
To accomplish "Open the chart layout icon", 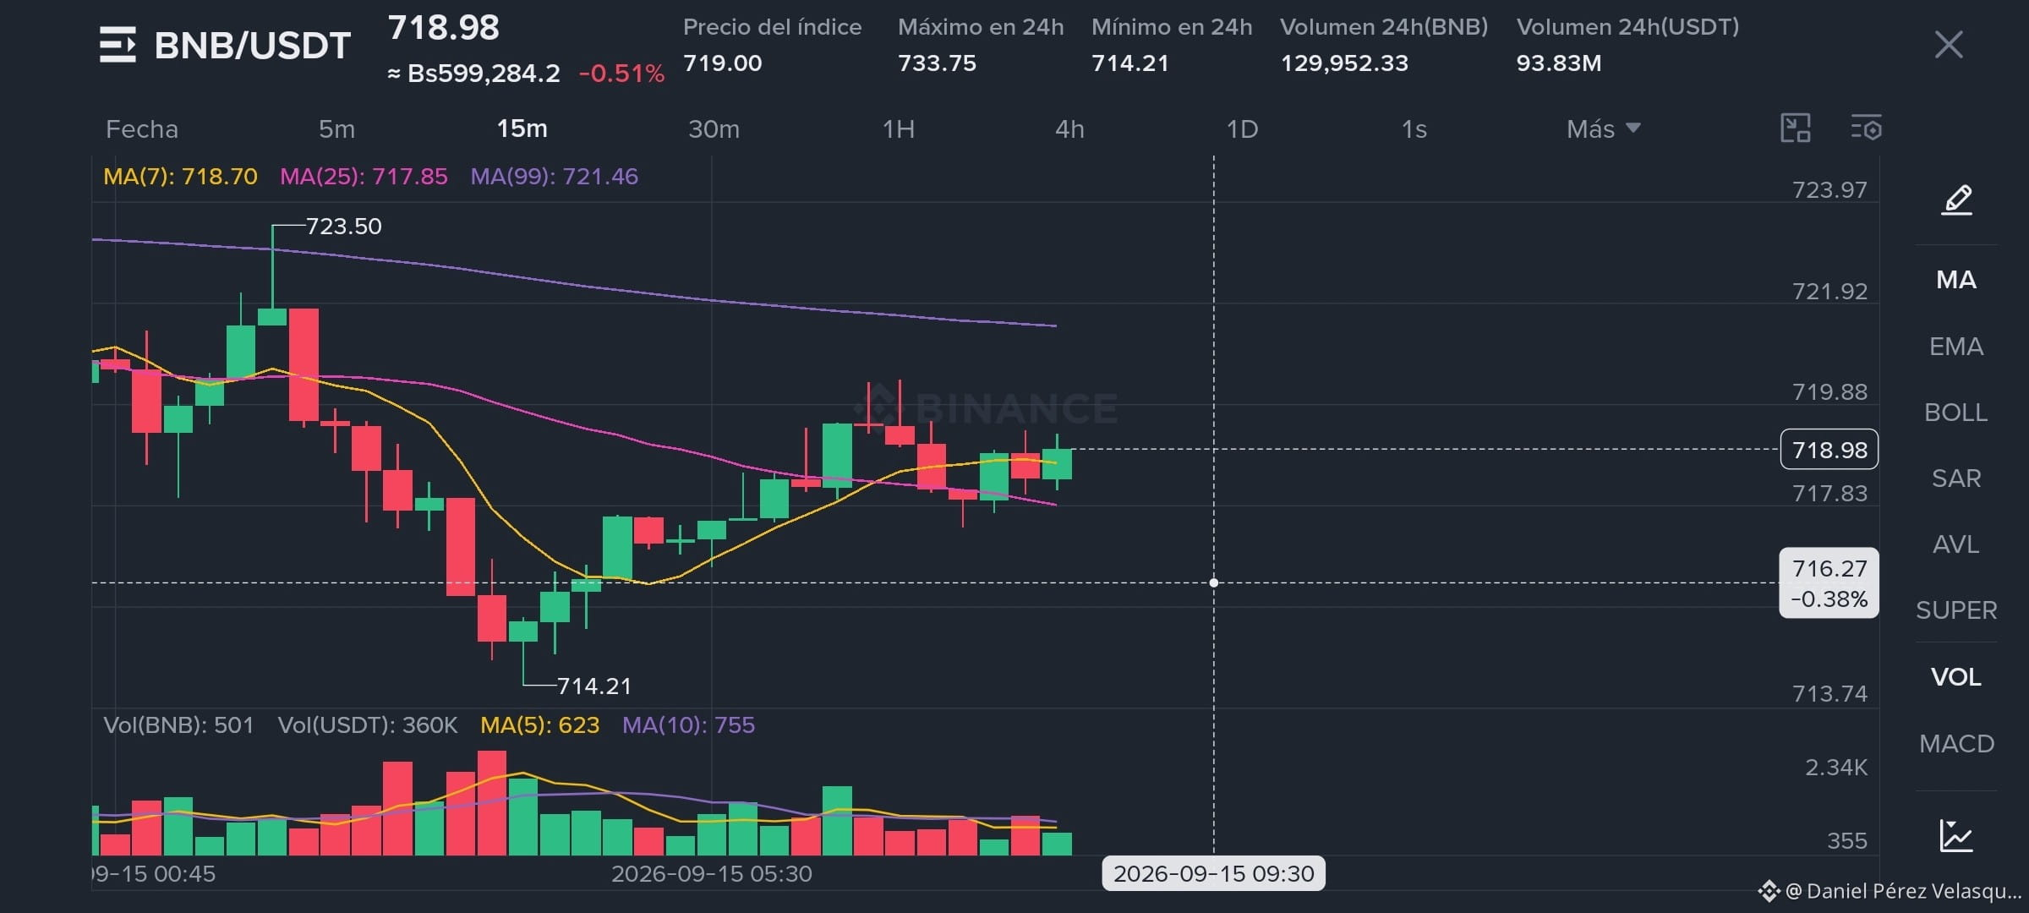I will (x=1795, y=128).
